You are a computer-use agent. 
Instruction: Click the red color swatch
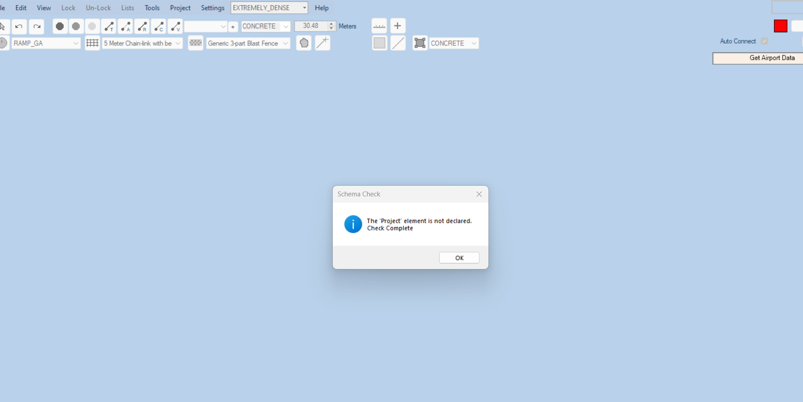[780, 26]
